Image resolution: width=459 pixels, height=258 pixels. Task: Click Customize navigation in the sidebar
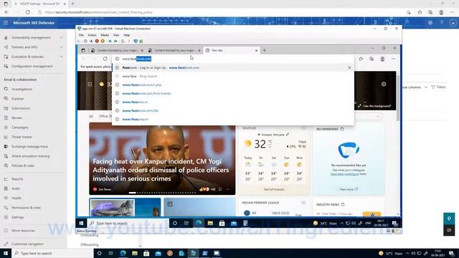point(27,244)
